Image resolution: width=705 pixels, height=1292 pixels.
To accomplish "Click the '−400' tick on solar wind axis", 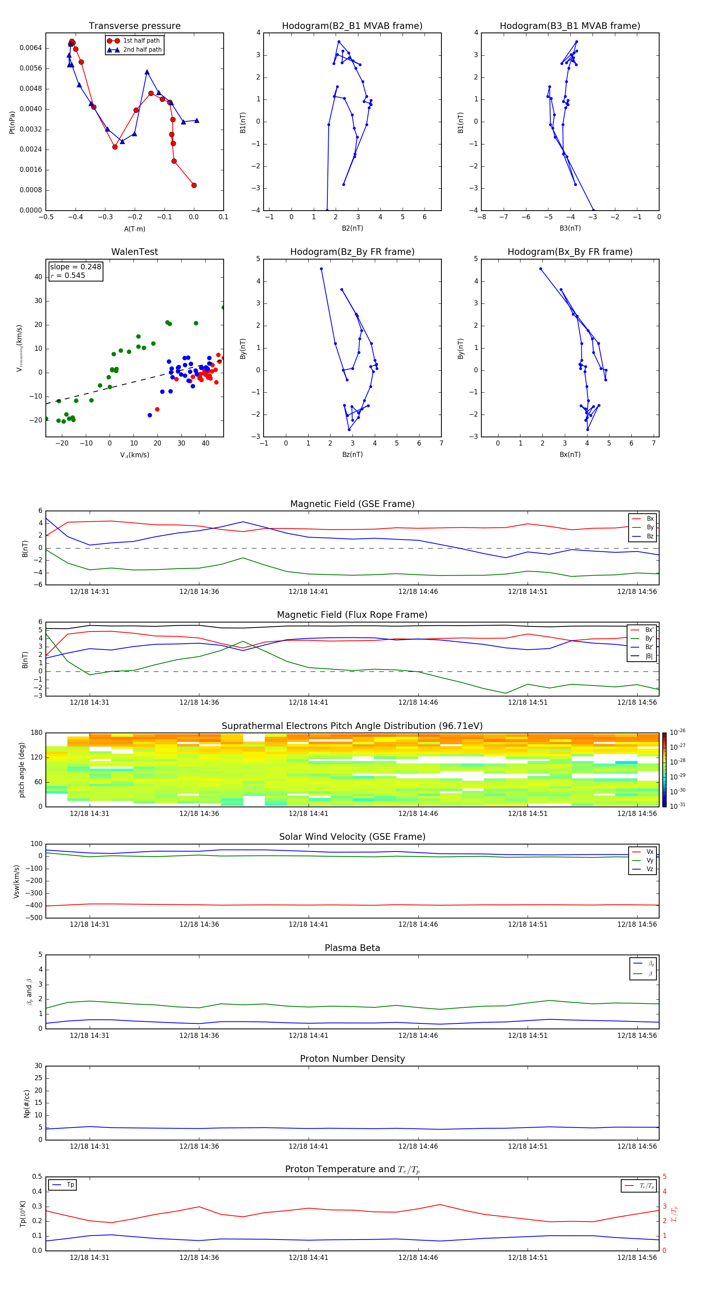I will point(33,906).
